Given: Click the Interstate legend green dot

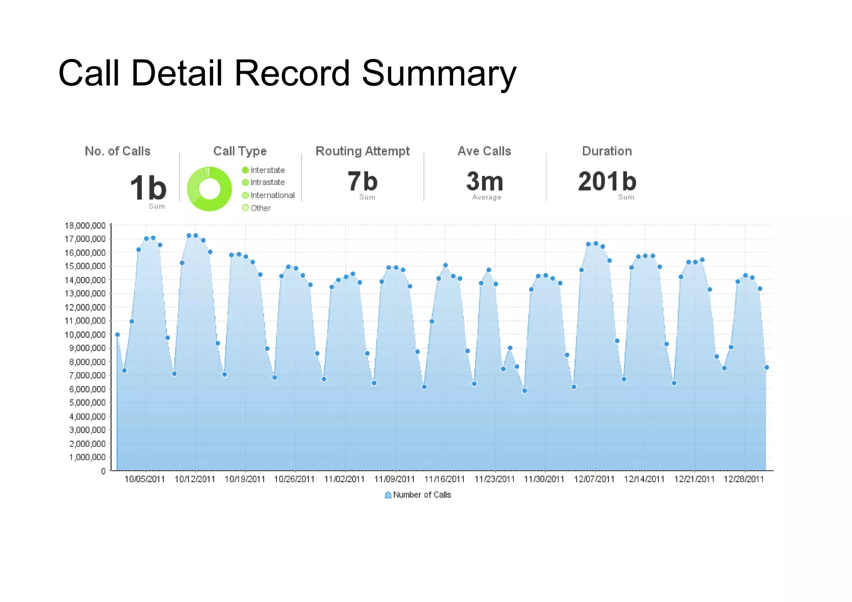Looking at the screenshot, I should point(245,170).
